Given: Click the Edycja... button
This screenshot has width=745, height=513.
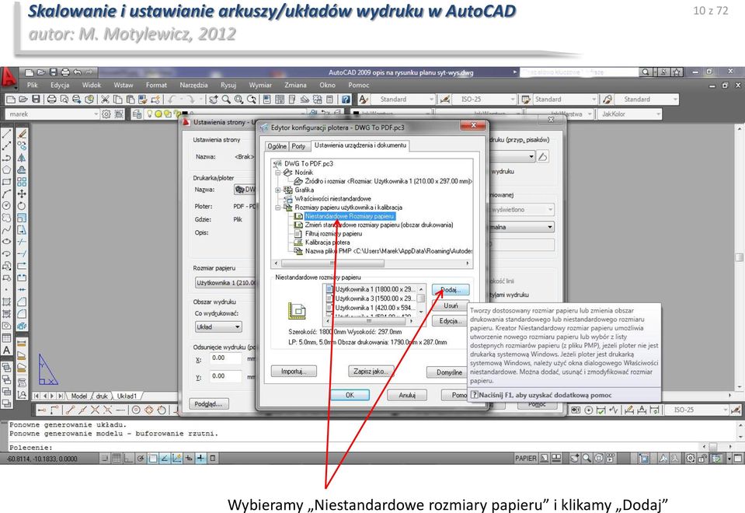Looking at the screenshot, I should tap(451, 321).
